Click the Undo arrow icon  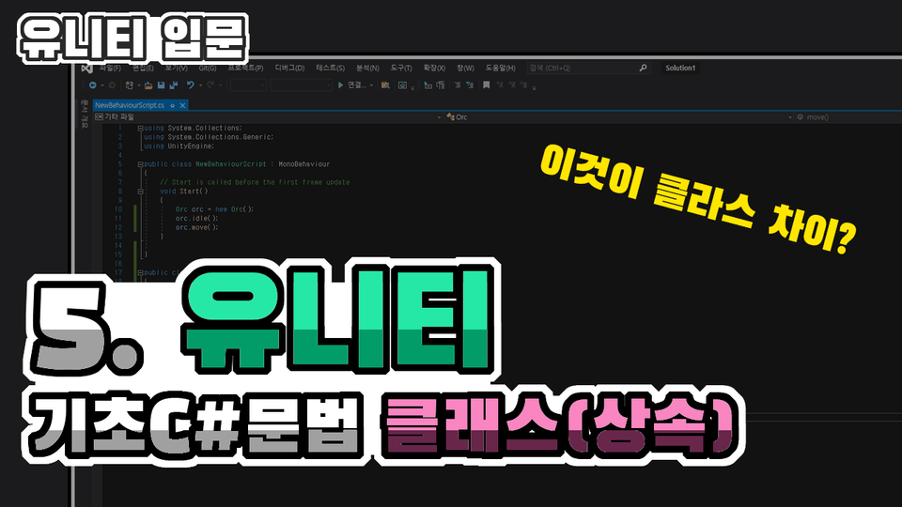[191, 85]
